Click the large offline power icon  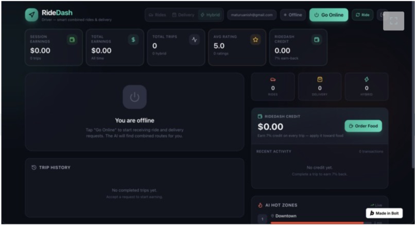[134, 97]
